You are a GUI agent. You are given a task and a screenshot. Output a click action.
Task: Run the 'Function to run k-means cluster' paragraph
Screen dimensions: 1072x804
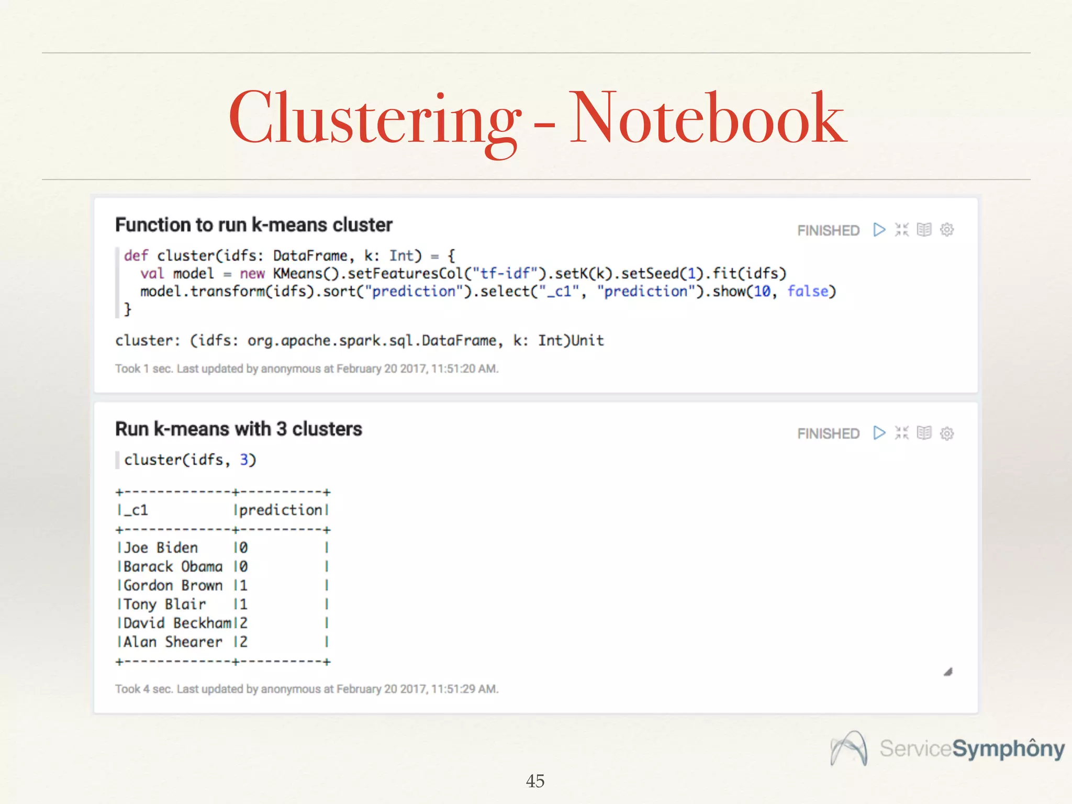pos(879,230)
